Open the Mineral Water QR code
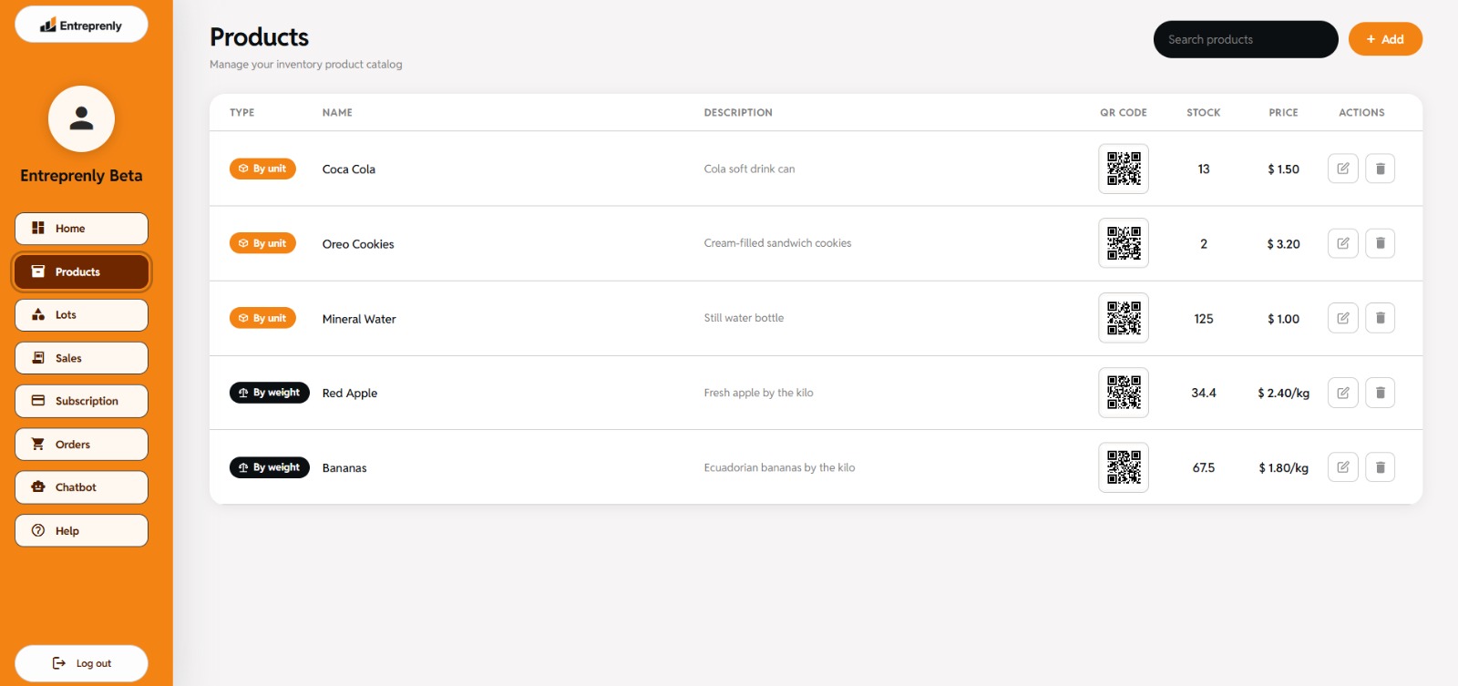This screenshot has width=1458, height=686. click(x=1124, y=318)
